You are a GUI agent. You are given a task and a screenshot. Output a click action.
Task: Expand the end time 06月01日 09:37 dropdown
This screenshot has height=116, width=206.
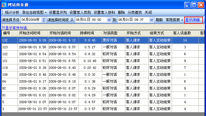[x=151, y=20]
